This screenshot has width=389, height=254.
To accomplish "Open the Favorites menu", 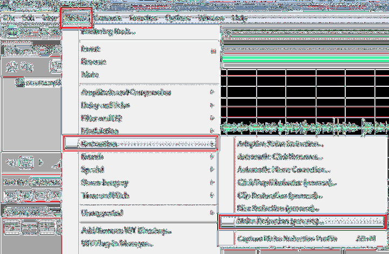I will (x=143, y=17).
